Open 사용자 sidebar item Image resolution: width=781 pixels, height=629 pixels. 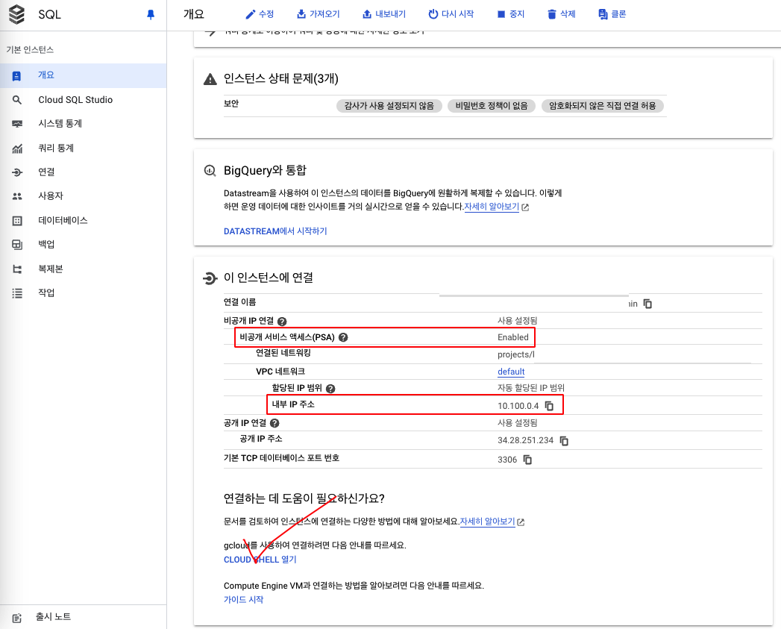coord(84,196)
